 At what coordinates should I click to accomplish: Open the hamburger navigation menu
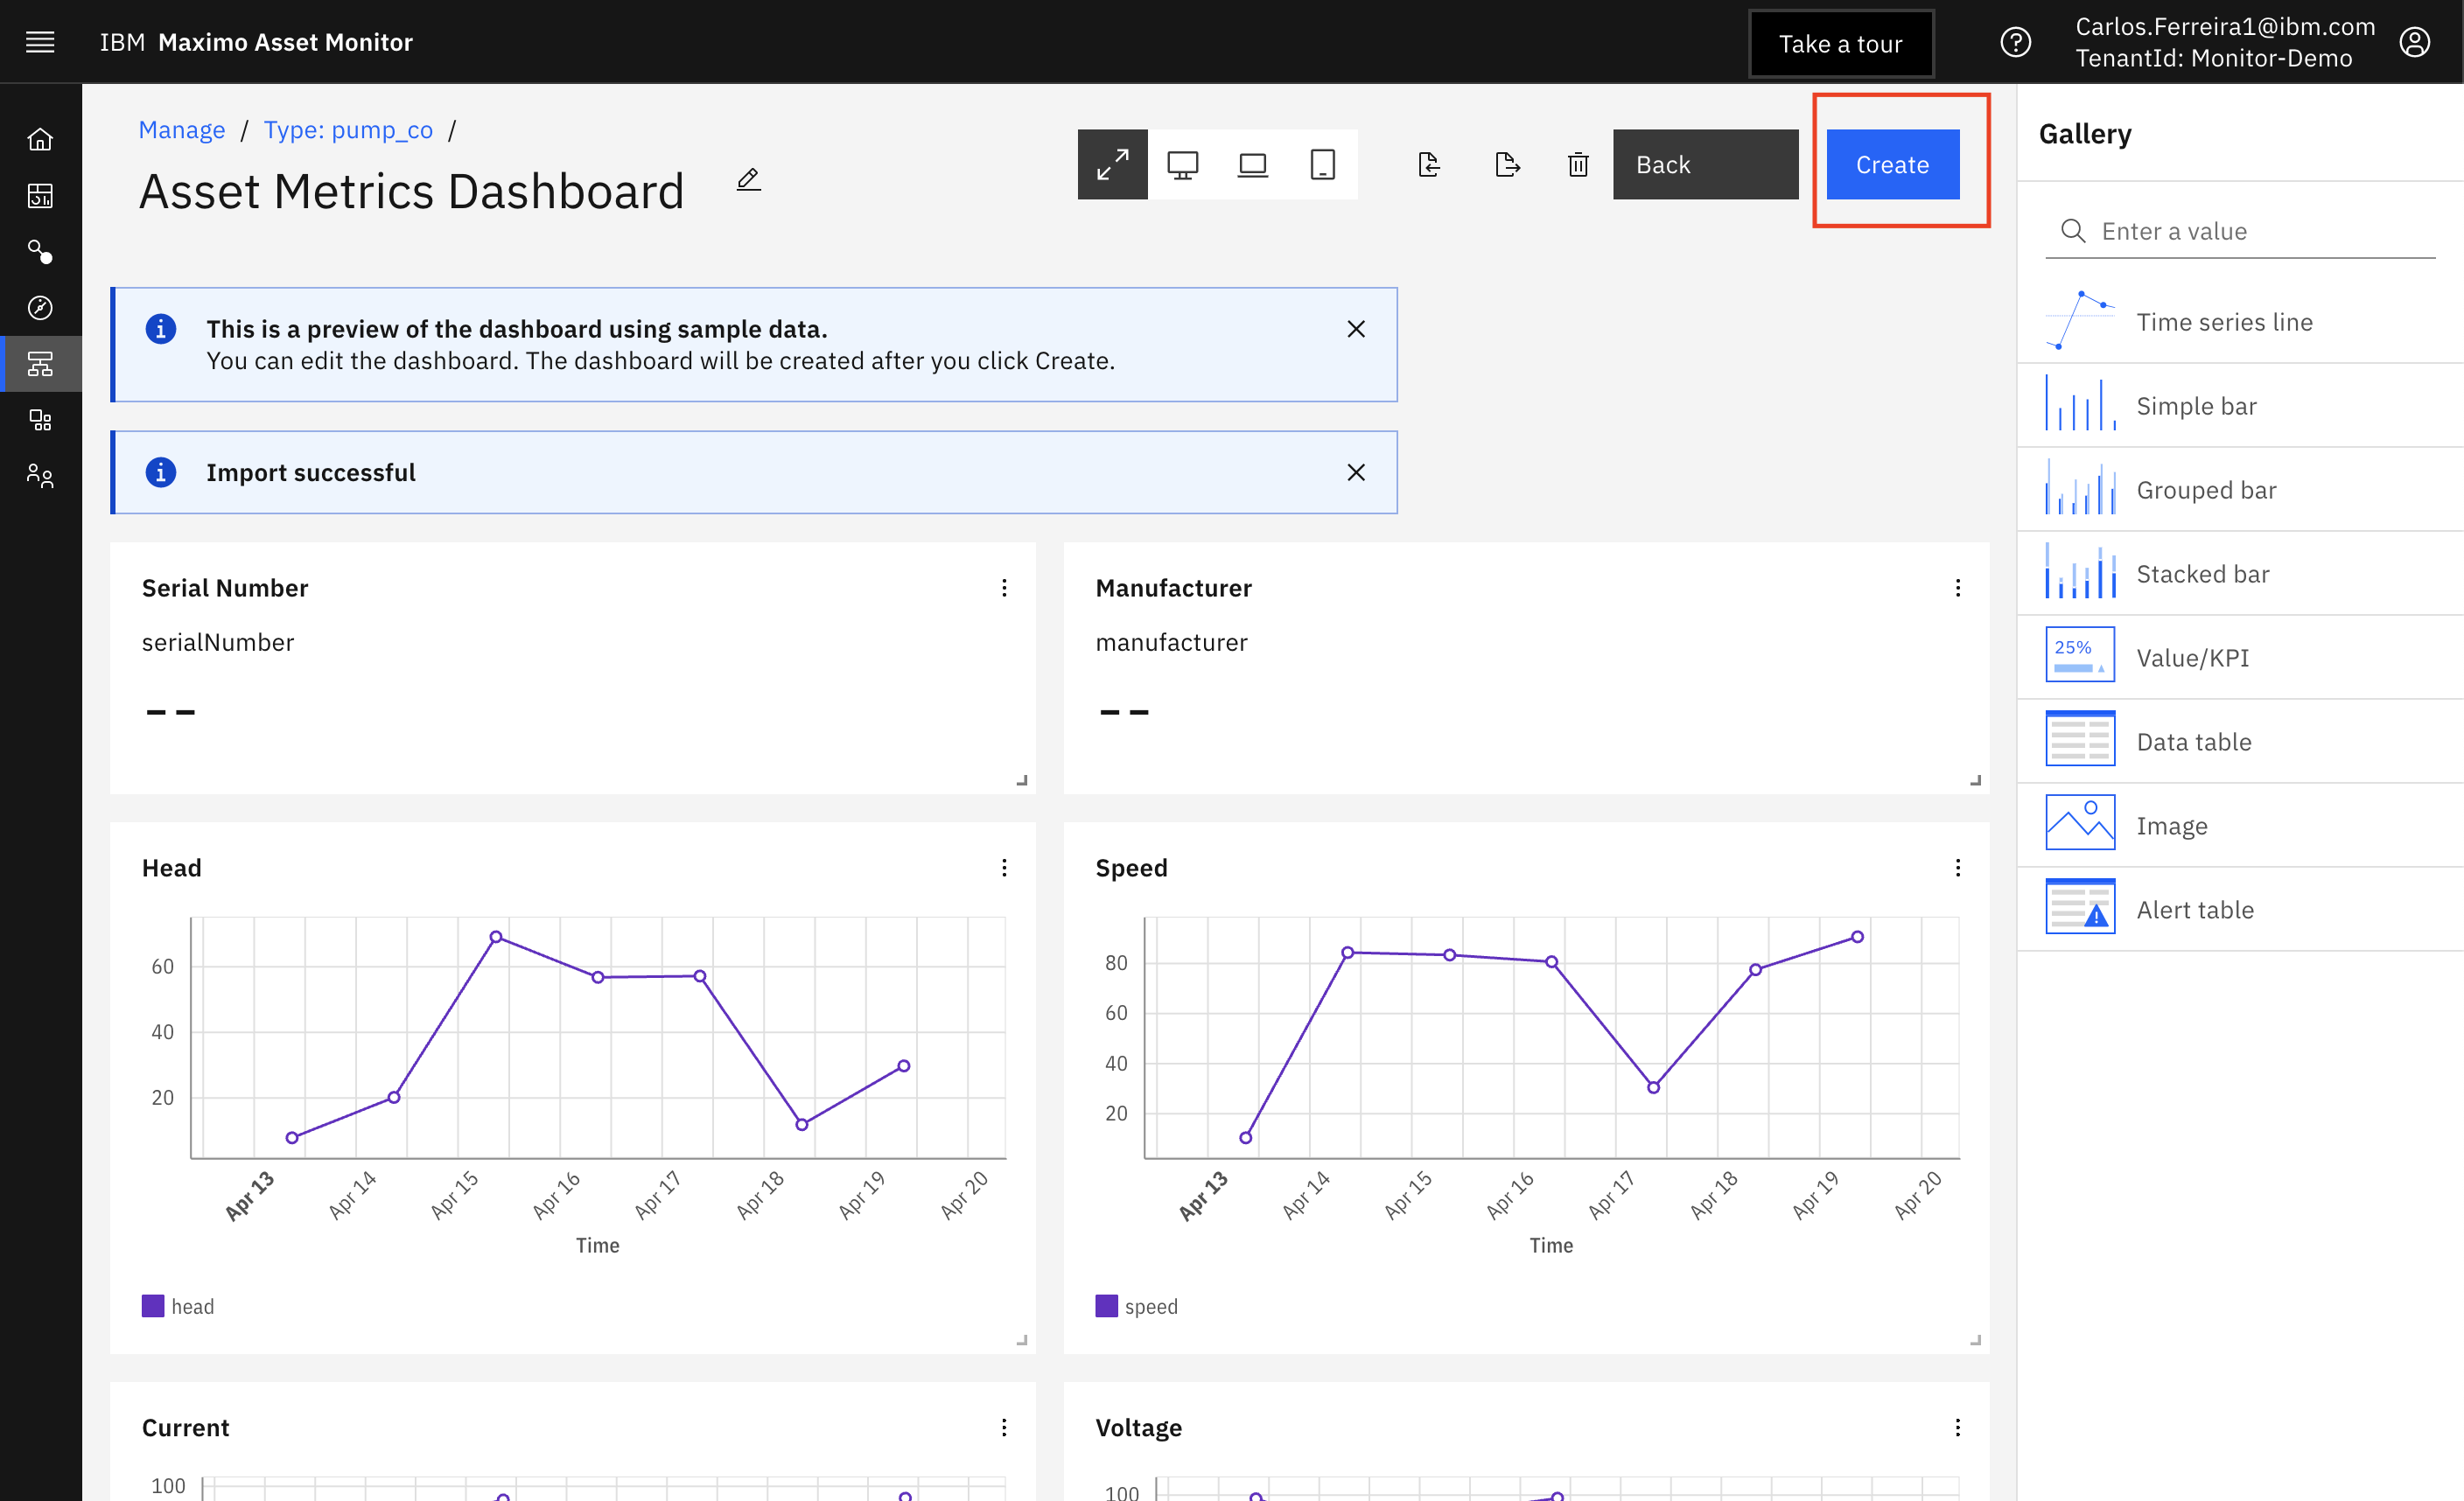pos(40,42)
